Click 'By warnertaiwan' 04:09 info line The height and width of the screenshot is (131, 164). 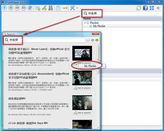point(30,90)
